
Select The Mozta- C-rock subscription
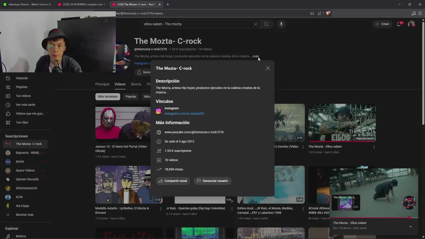pyautogui.click(x=26, y=144)
